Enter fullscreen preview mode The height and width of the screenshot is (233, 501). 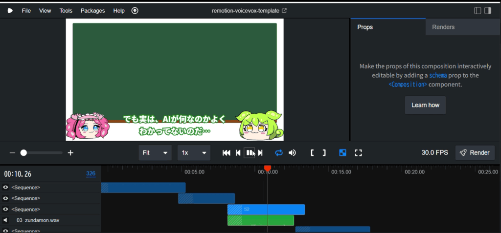358,153
